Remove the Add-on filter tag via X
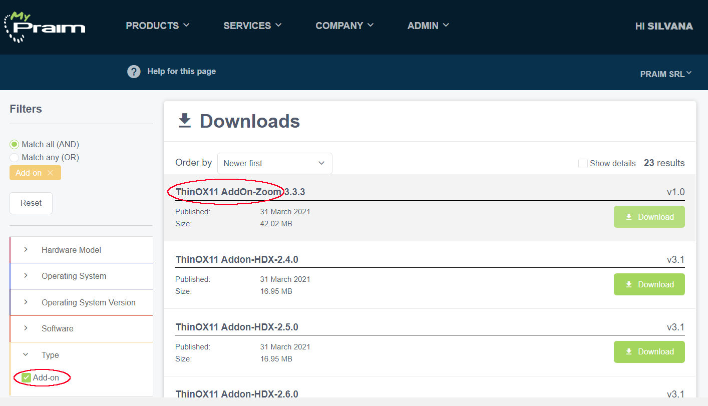 coord(50,173)
